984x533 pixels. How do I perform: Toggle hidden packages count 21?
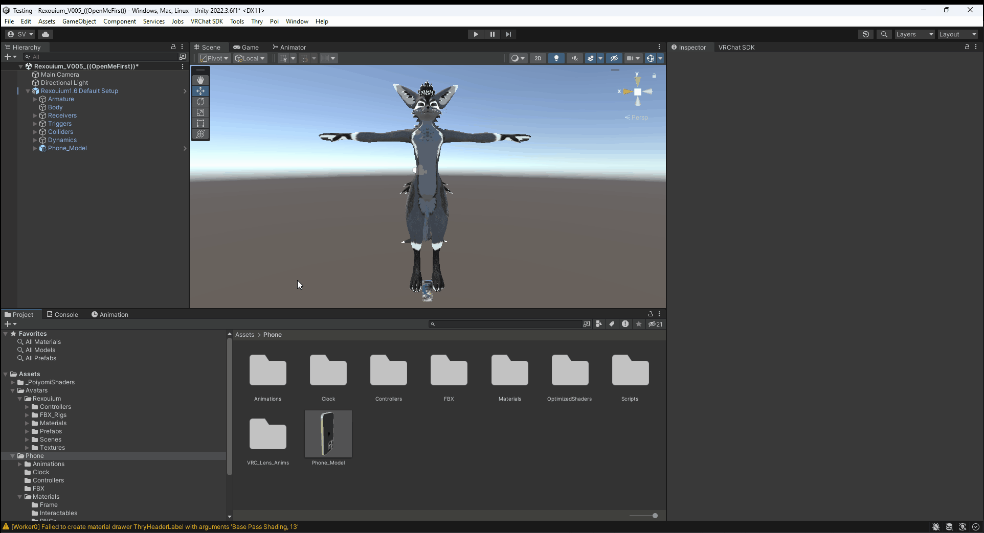point(656,324)
